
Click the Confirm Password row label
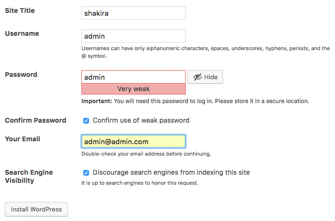click(35, 120)
